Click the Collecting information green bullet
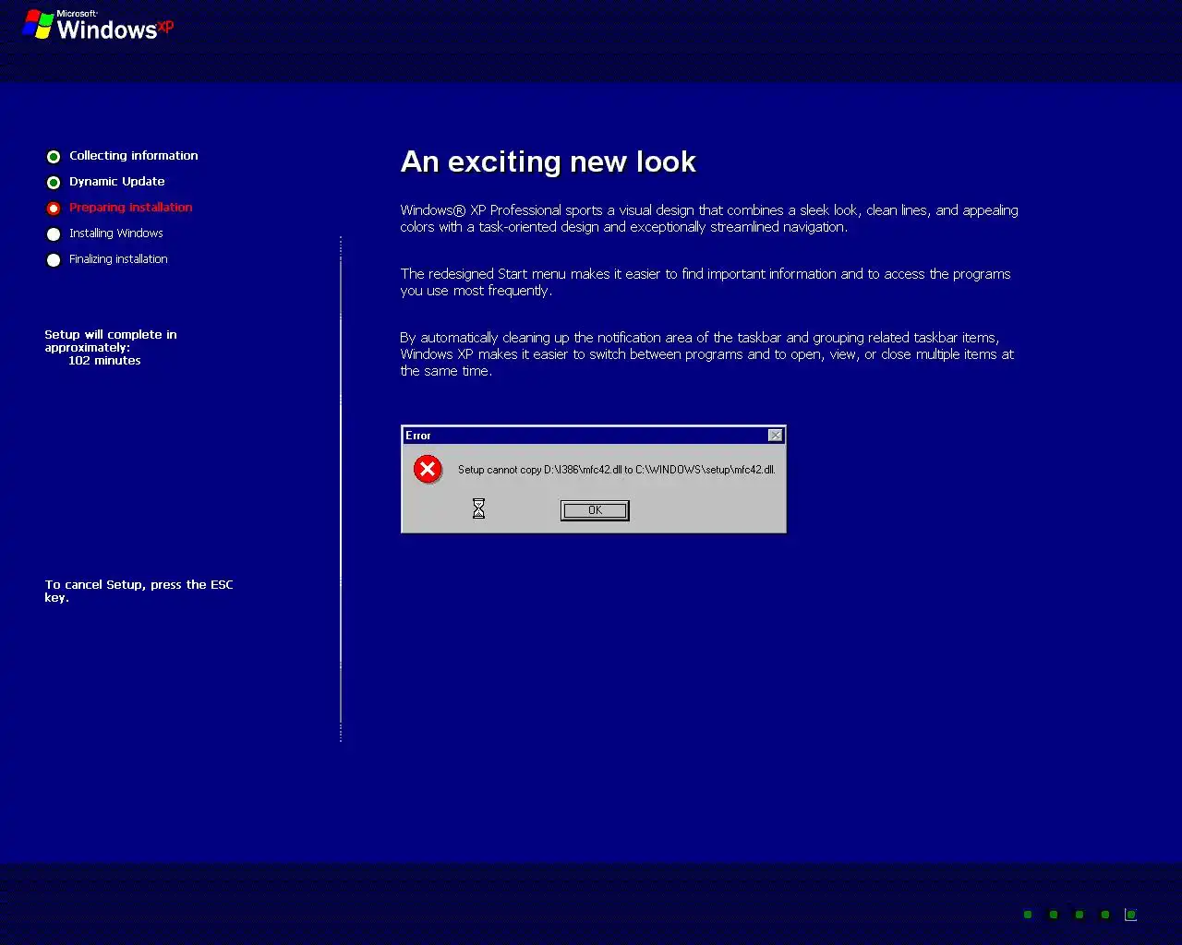1182x945 pixels. pos(54,157)
